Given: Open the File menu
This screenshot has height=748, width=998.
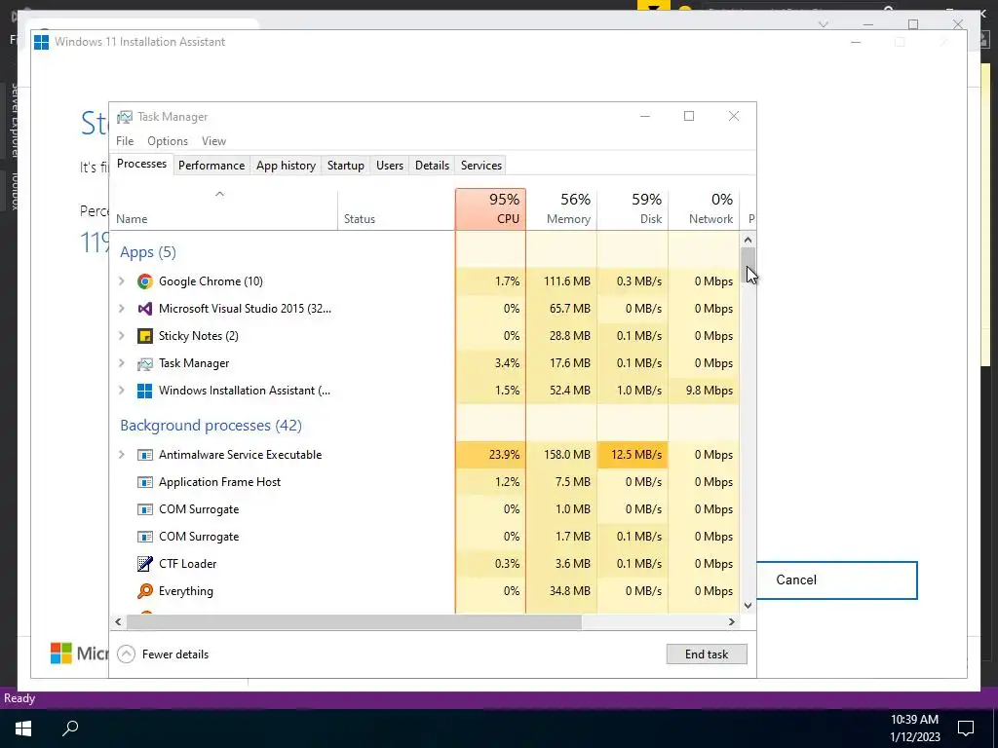Looking at the screenshot, I should click(x=125, y=141).
